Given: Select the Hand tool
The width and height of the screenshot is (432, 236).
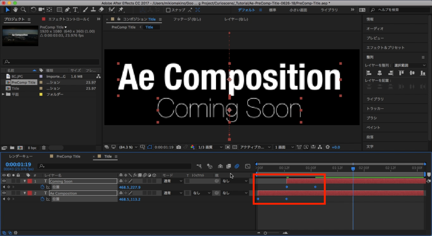Looking at the screenshot, I should (x=16, y=10).
